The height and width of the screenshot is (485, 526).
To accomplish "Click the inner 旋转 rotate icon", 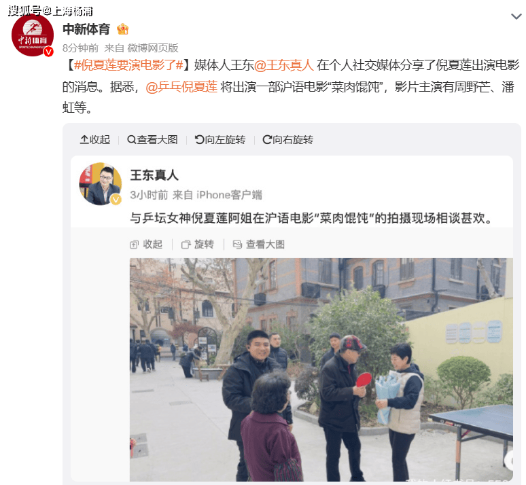I will pos(198,245).
